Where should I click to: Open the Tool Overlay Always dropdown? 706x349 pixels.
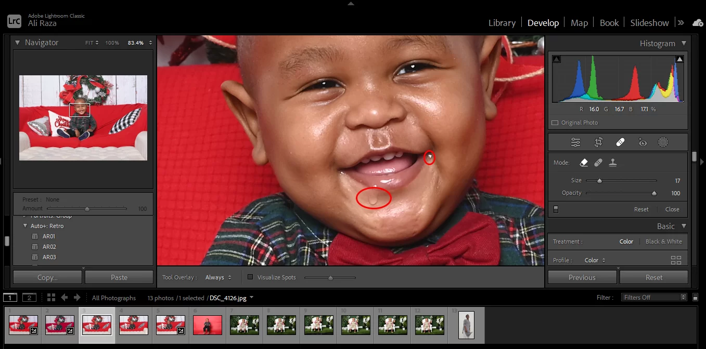pos(219,277)
